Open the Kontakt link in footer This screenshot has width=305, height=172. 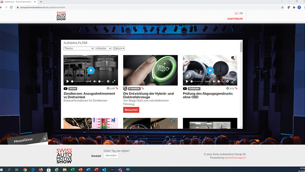coord(96,156)
